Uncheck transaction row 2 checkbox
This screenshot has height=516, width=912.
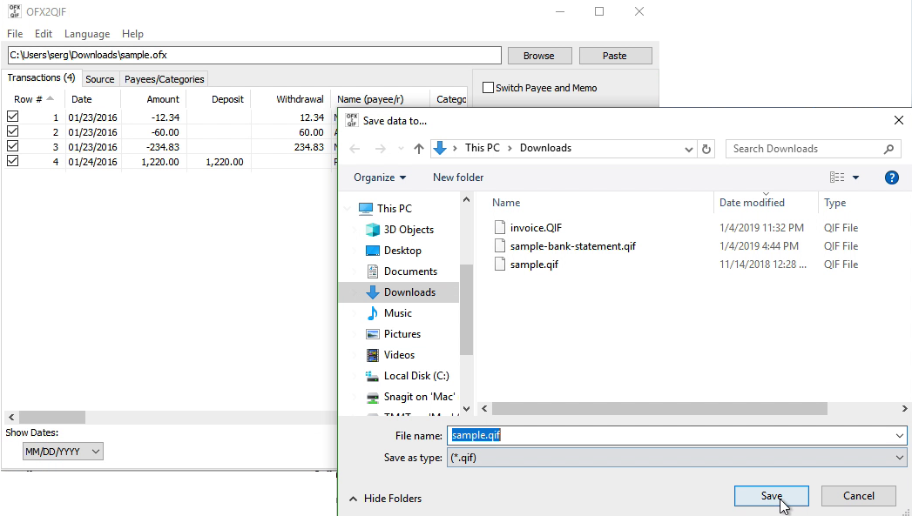click(x=13, y=131)
